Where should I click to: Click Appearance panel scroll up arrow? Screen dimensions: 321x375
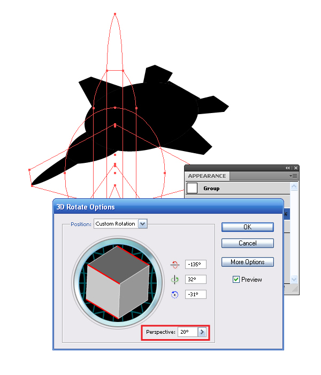click(294, 186)
